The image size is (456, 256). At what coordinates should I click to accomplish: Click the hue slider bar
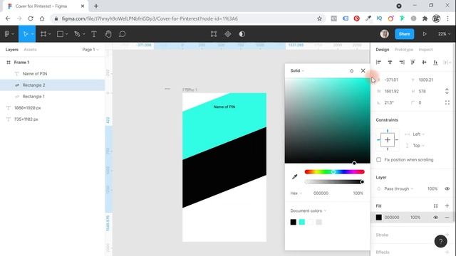(x=334, y=172)
